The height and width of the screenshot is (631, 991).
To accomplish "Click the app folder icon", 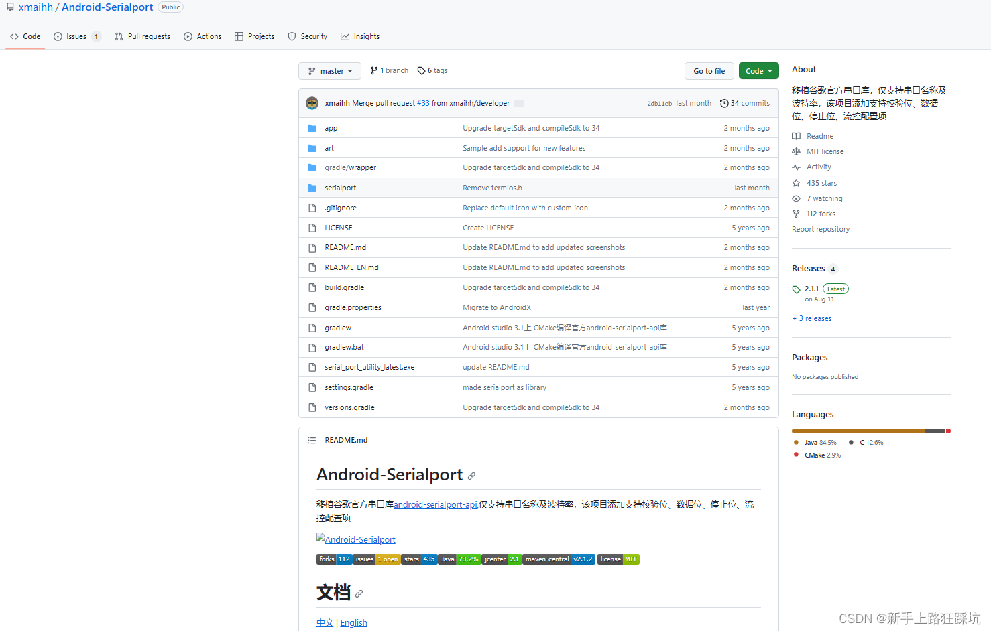I will pos(312,128).
